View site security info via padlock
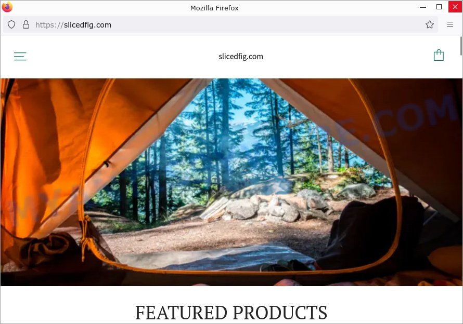The width and height of the screenshot is (463, 324). tap(26, 24)
